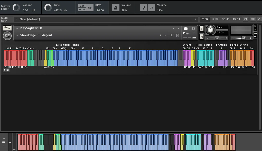Click the play transport button

84,10
